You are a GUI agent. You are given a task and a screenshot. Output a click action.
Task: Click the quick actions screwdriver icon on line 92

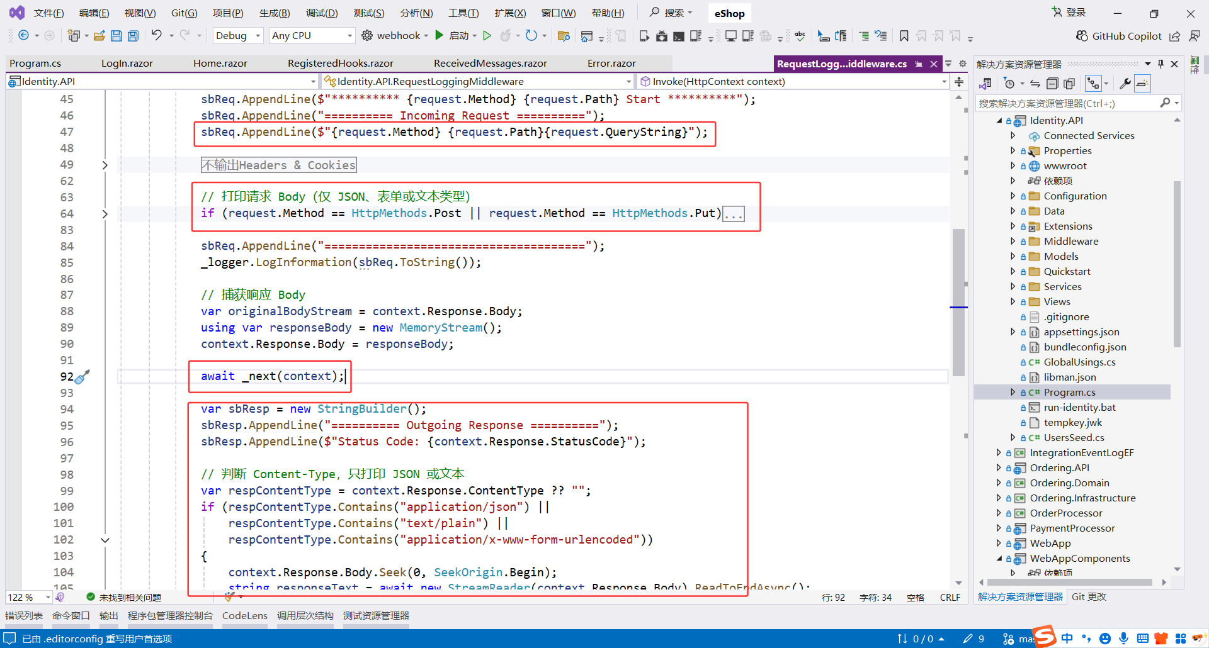(x=82, y=377)
